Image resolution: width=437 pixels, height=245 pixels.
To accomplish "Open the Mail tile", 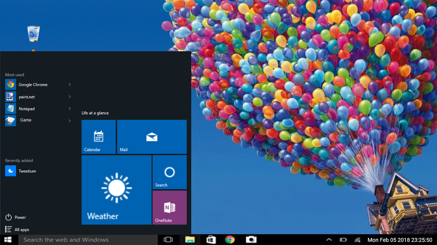I will (152, 137).
